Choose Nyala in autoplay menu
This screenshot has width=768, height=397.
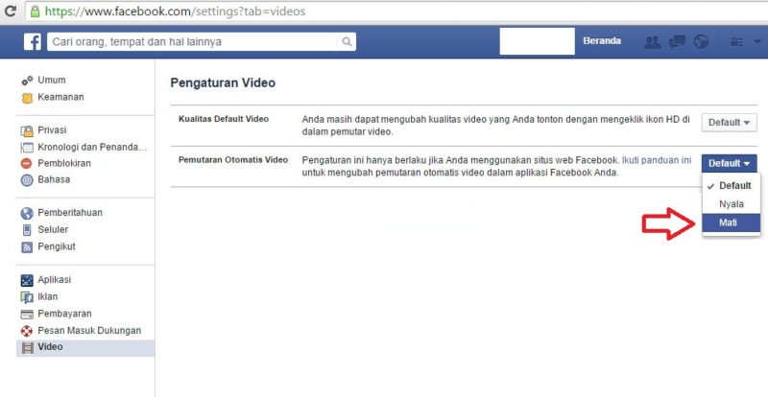click(x=731, y=204)
